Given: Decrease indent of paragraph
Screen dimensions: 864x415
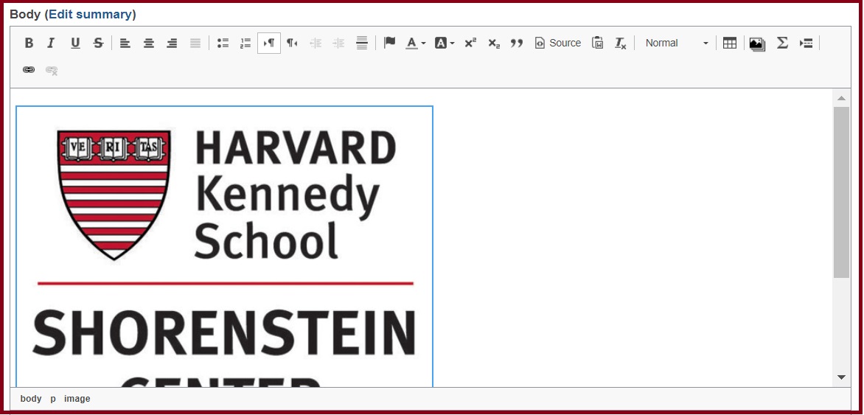Looking at the screenshot, I should pyautogui.click(x=316, y=43).
